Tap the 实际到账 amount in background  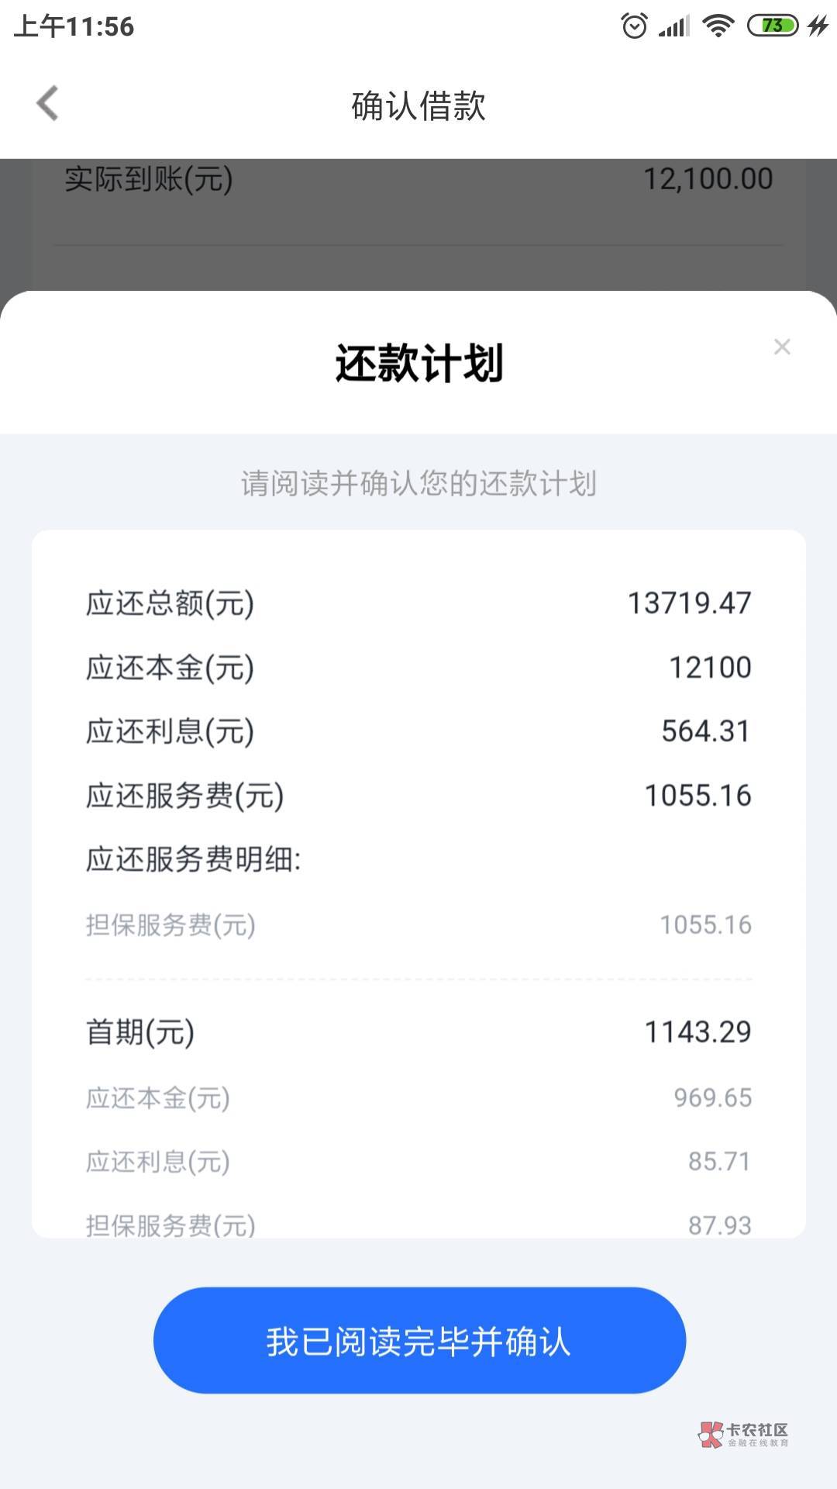pyautogui.click(x=708, y=179)
